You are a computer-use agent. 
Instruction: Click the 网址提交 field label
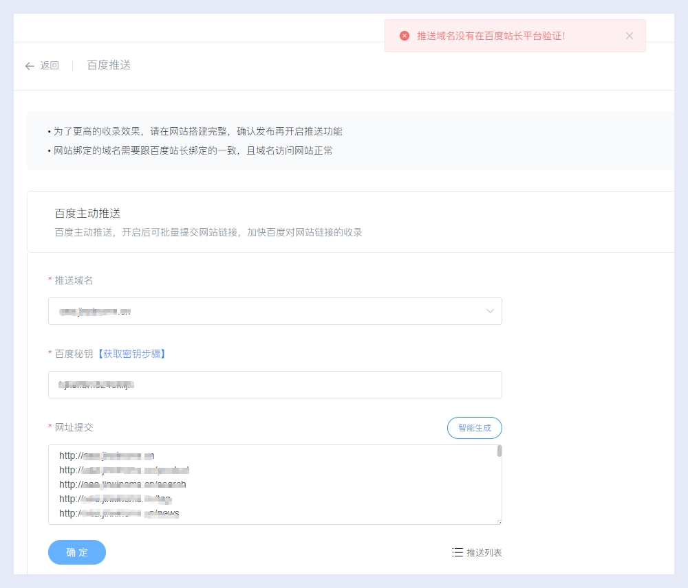pyautogui.click(x=74, y=427)
